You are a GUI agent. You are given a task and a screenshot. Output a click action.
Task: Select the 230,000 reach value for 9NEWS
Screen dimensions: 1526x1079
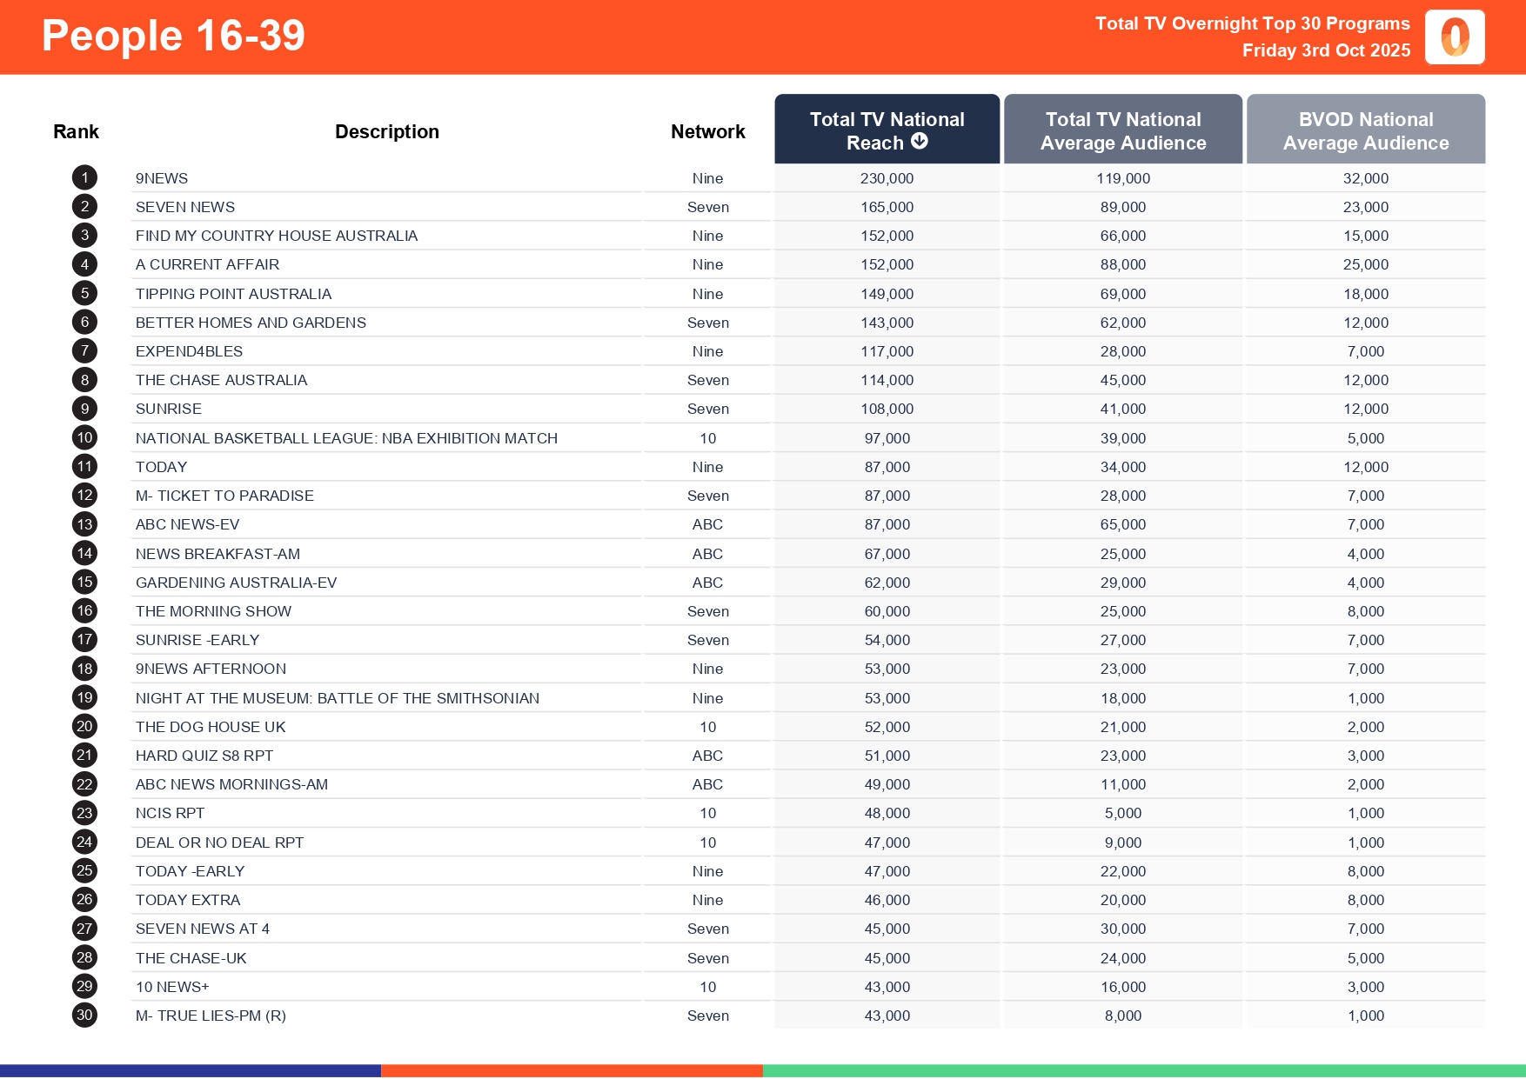click(x=887, y=177)
